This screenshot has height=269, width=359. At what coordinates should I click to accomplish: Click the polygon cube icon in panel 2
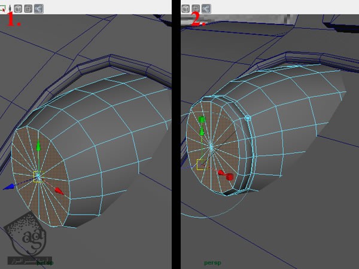tap(185, 8)
